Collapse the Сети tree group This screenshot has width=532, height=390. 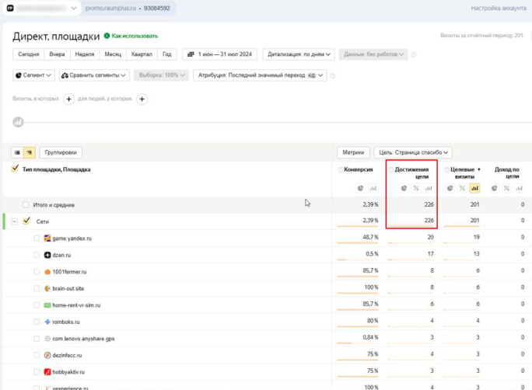tap(15, 221)
